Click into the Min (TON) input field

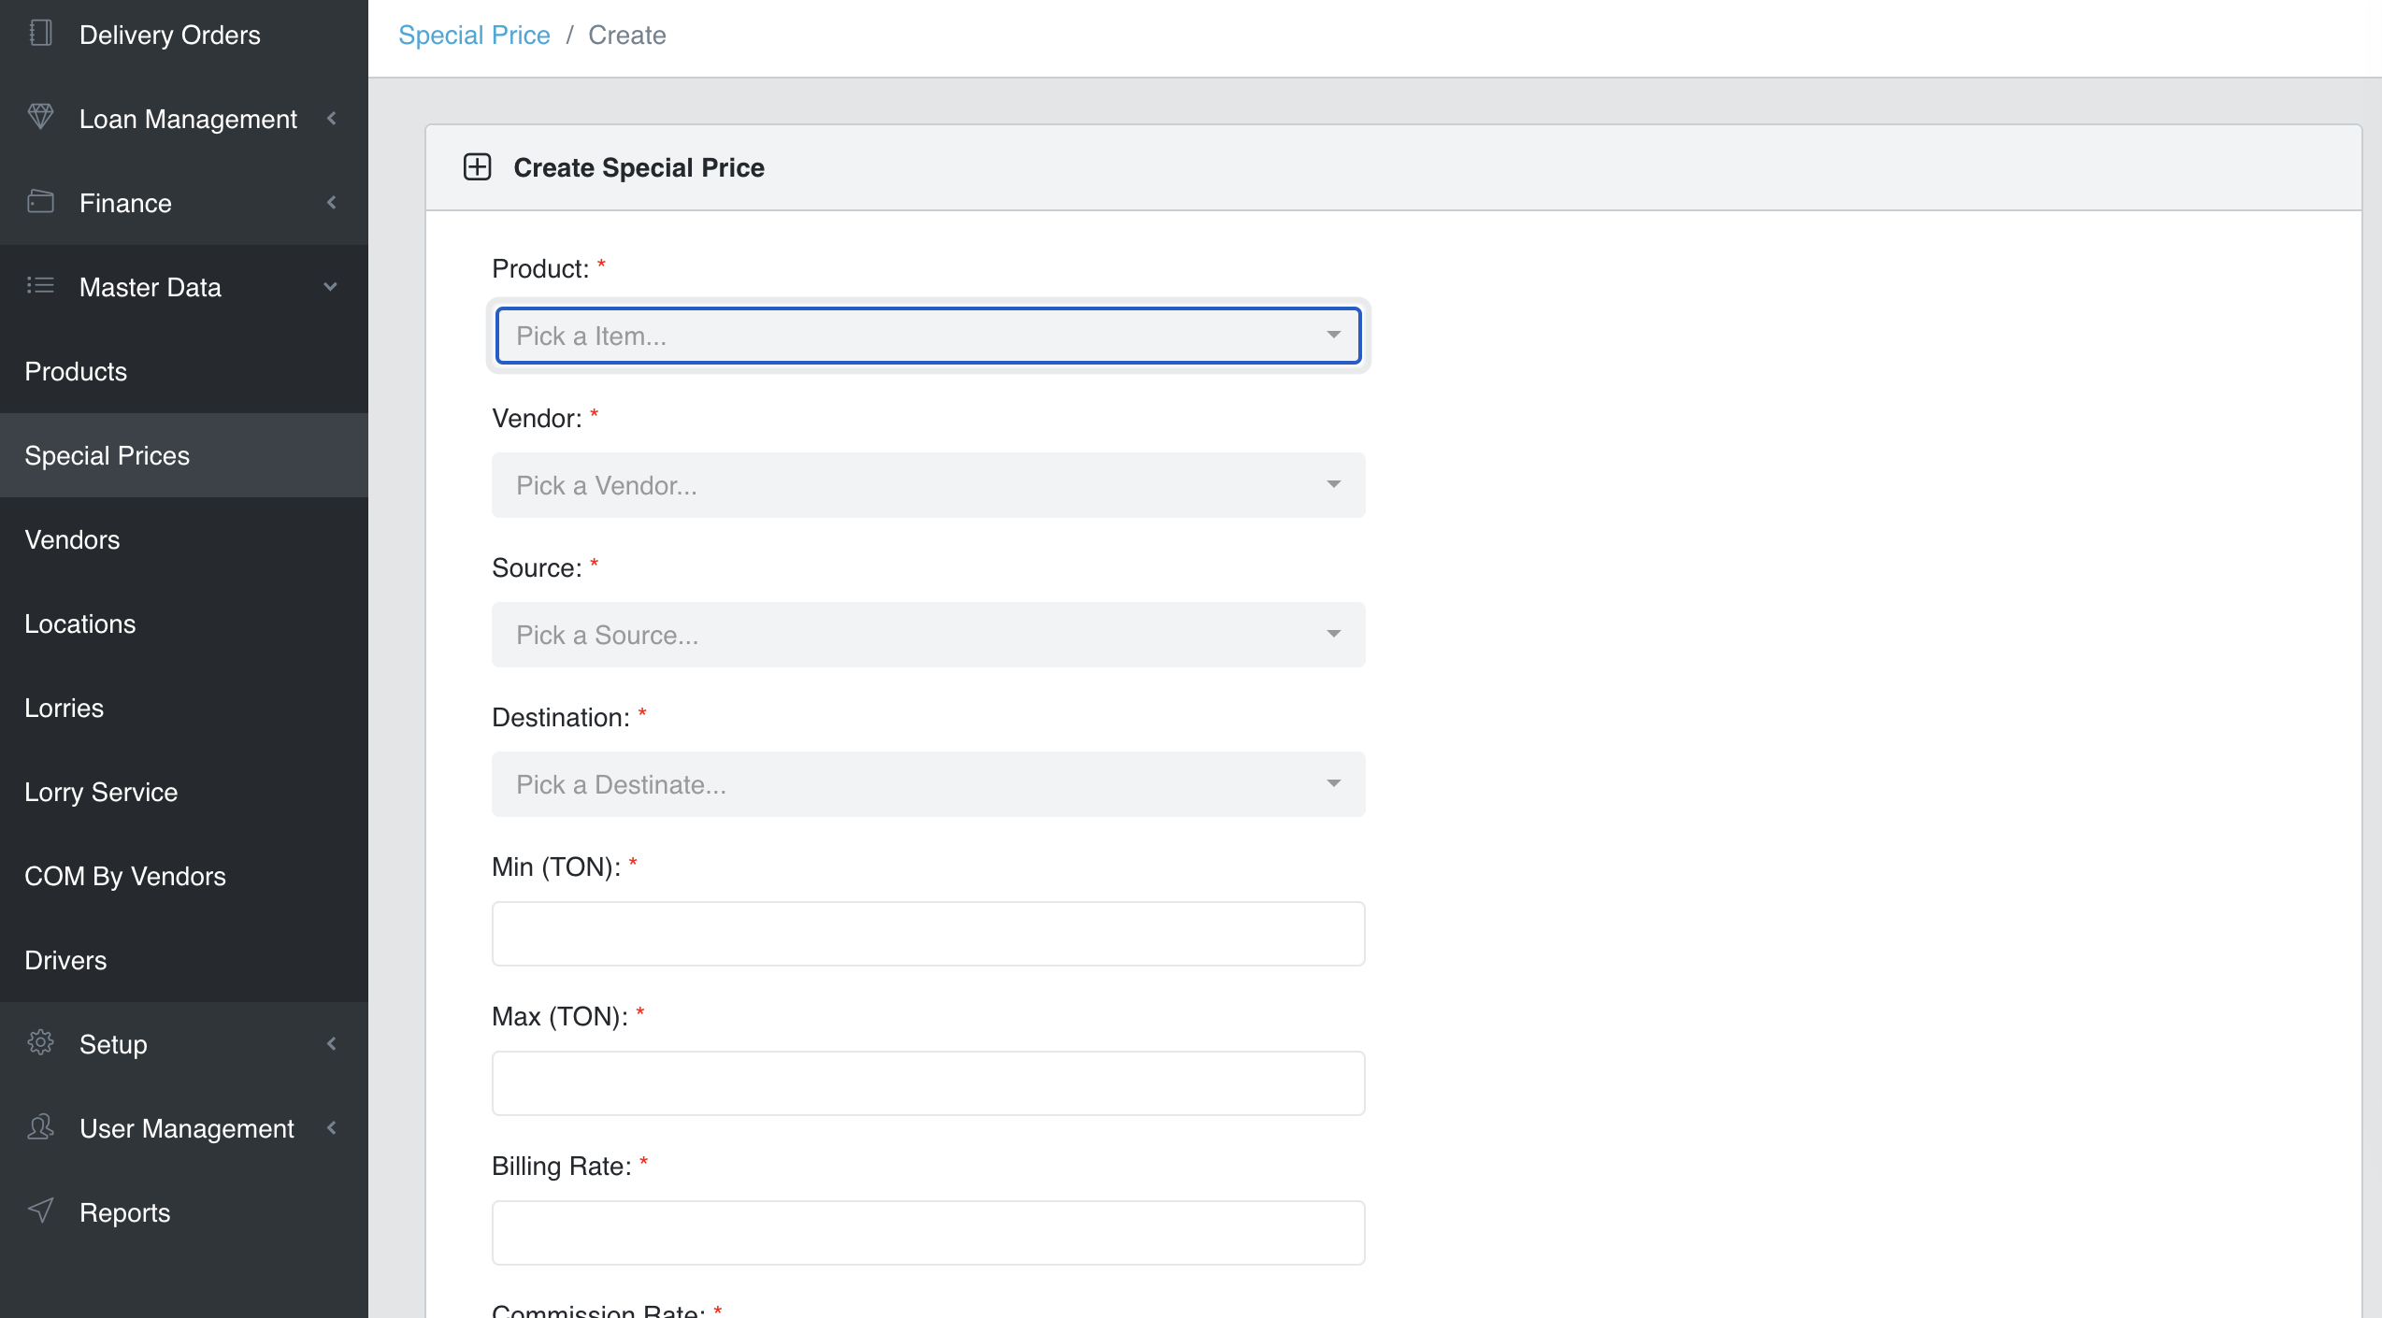[927, 934]
